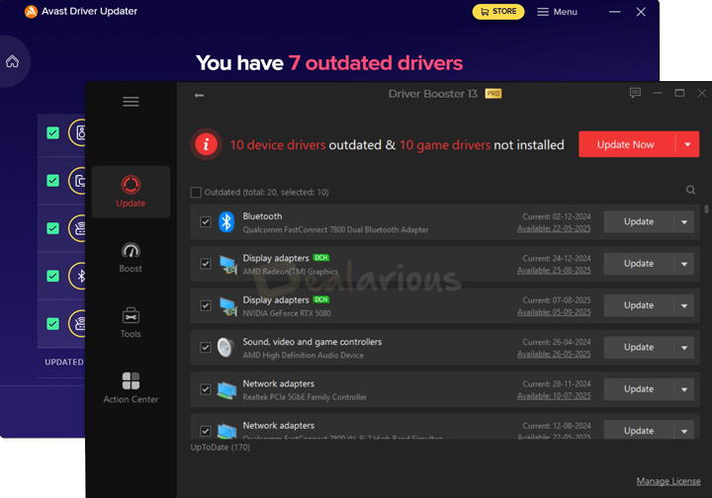Open the Update section in sidebar
Viewport: 712px width, 498px height.
click(x=131, y=192)
